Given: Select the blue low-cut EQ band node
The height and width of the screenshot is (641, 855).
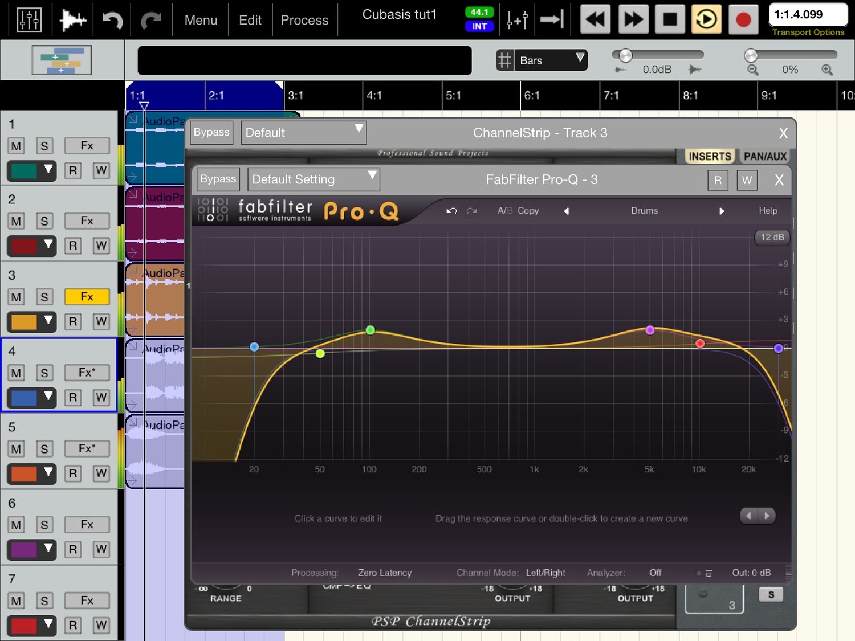Looking at the screenshot, I should click(254, 347).
